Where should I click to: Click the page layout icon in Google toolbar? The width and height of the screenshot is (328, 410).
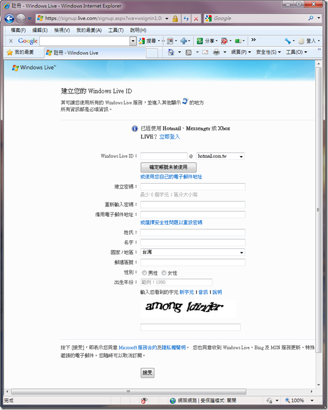tap(170, 41)
